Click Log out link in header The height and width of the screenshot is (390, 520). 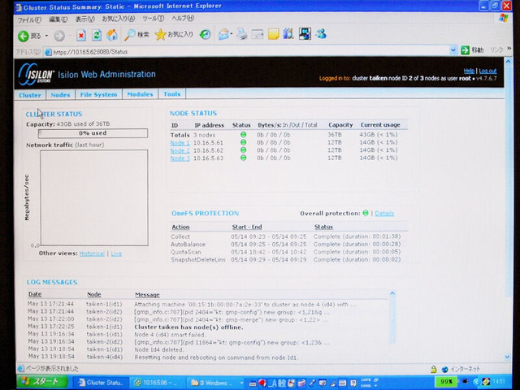pos(487,71)
